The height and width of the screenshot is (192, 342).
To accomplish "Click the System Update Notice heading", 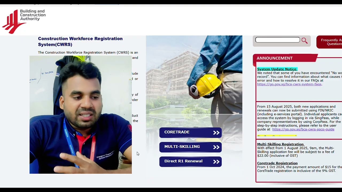I will (277, 69).
